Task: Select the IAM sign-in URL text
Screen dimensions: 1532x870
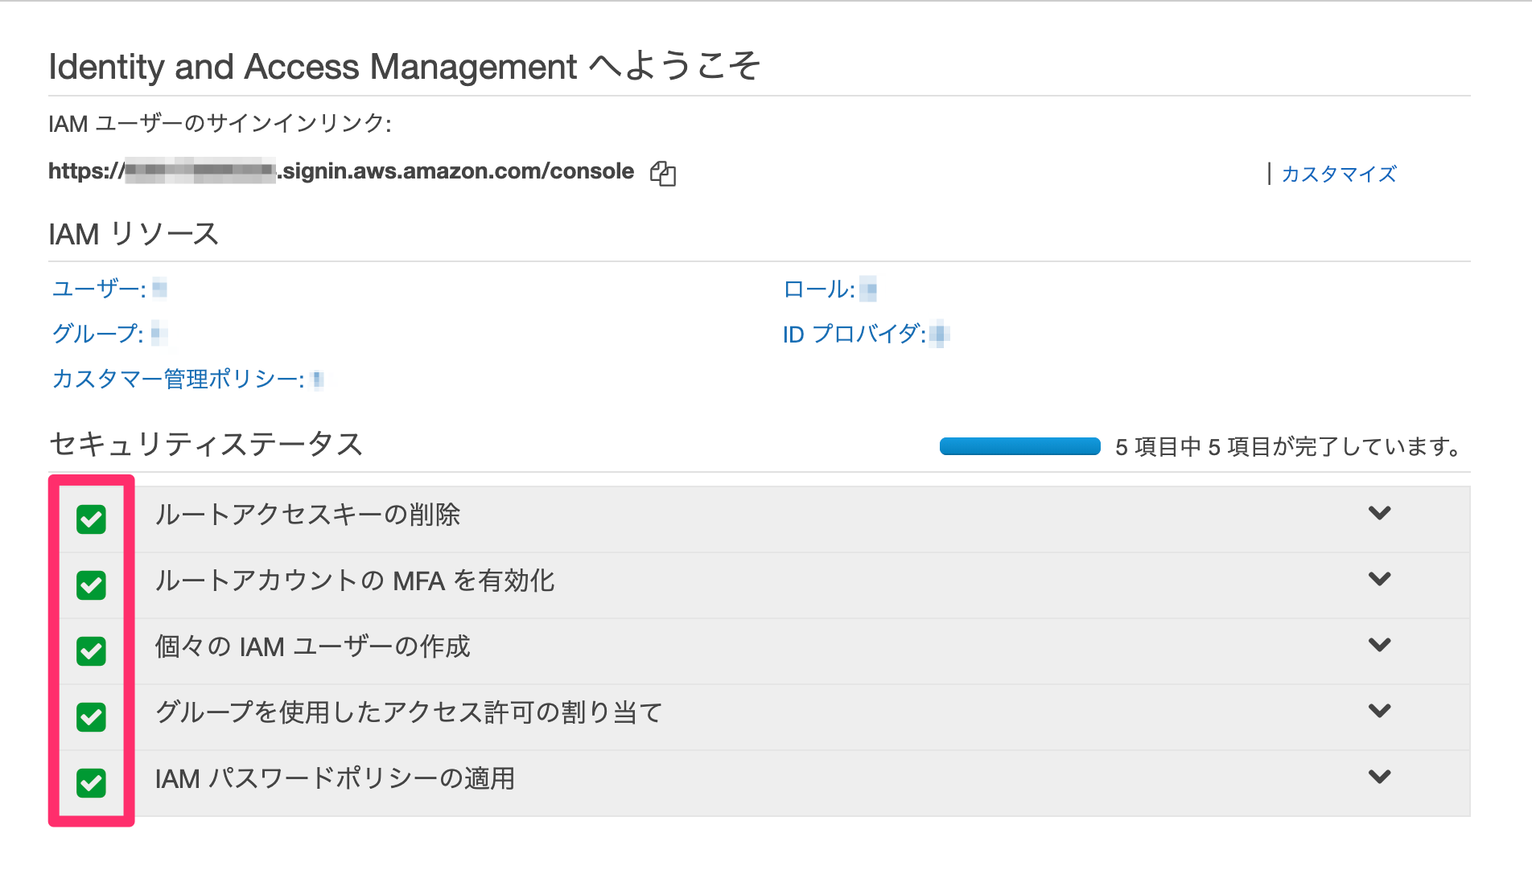Action: pos(341,171)
